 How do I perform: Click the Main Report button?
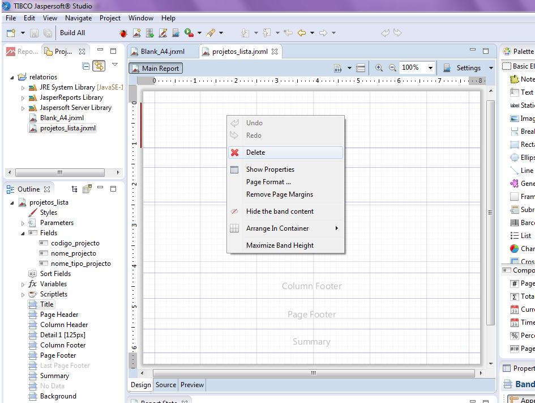pyautogui.click(x=156, y=69)
